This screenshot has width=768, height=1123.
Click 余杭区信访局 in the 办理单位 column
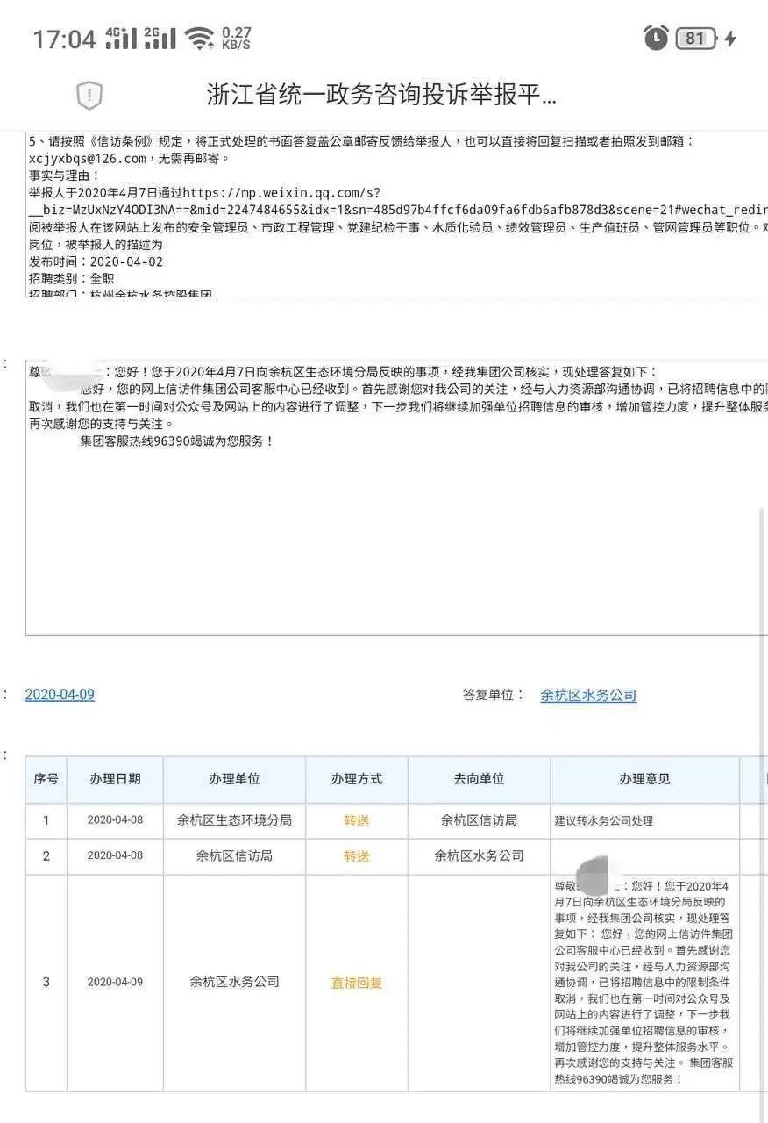click(x=234, y=856)
